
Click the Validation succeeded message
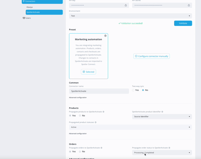click(130, 23)
